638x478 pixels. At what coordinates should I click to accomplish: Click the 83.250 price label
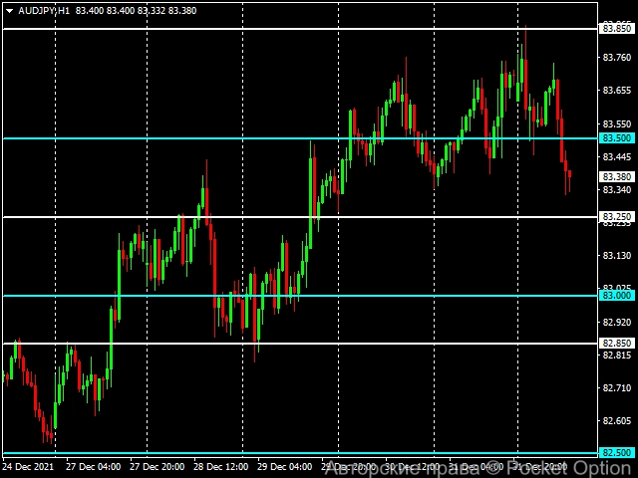click(x=616, y=217)
